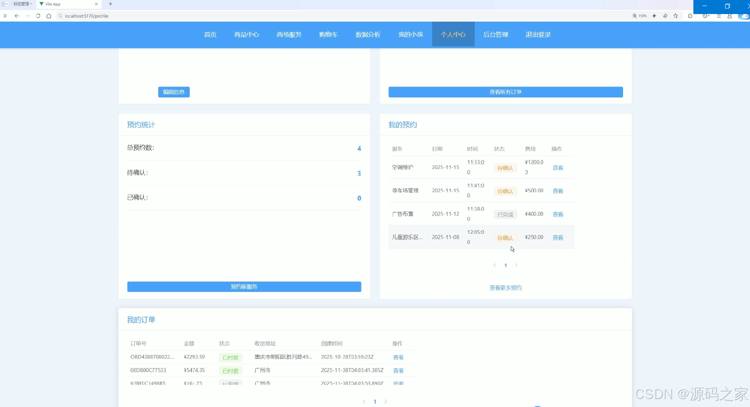
Task: Click the 重庆市朝阳区胜利路 address cell
Action: 283,357
